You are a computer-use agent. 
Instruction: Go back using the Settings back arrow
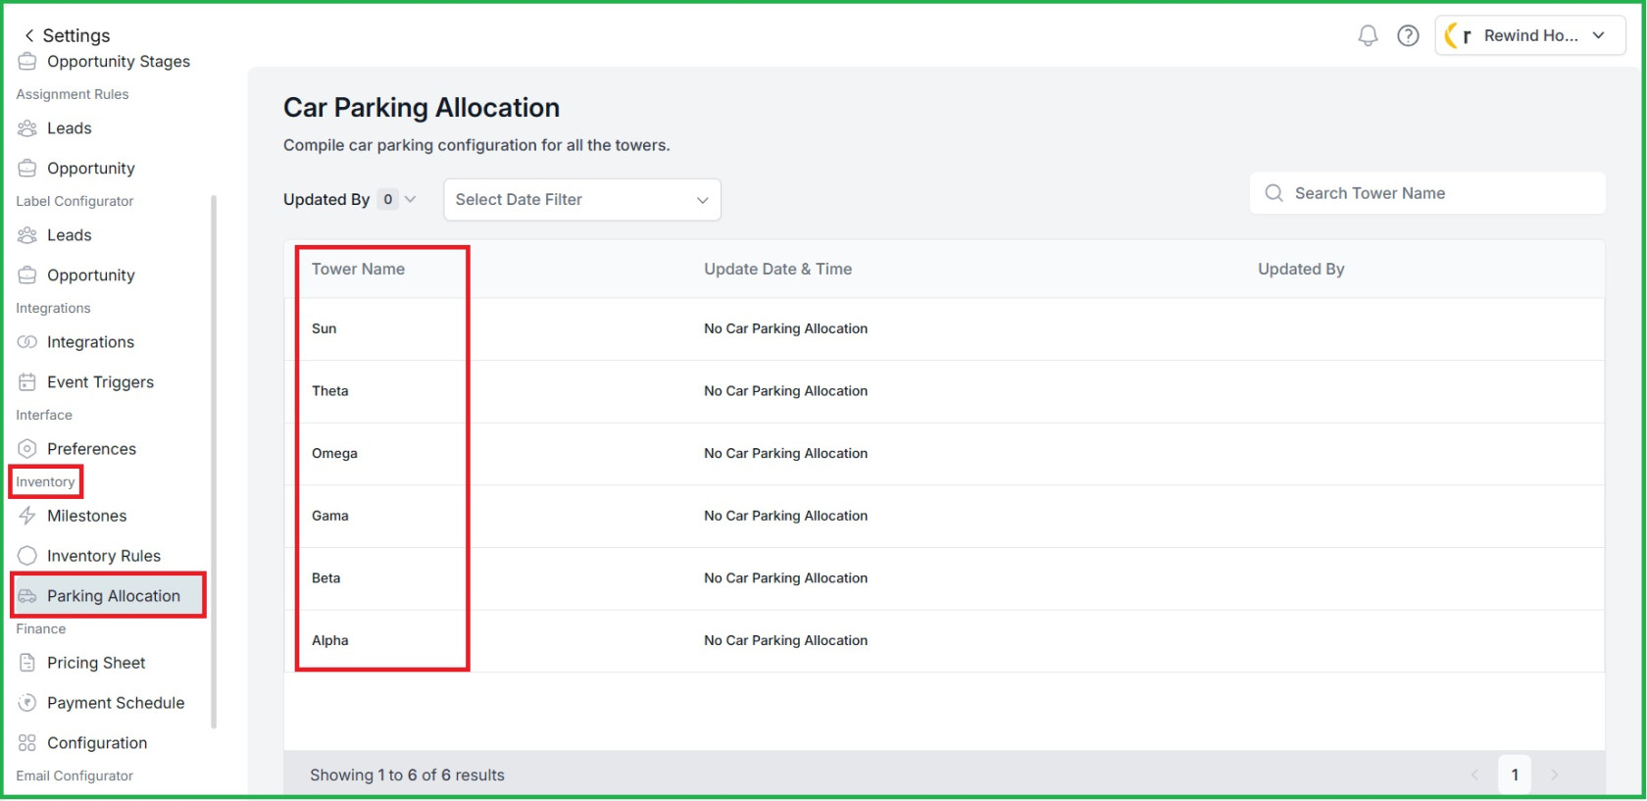pyautogui.click(x=29, y=35)
